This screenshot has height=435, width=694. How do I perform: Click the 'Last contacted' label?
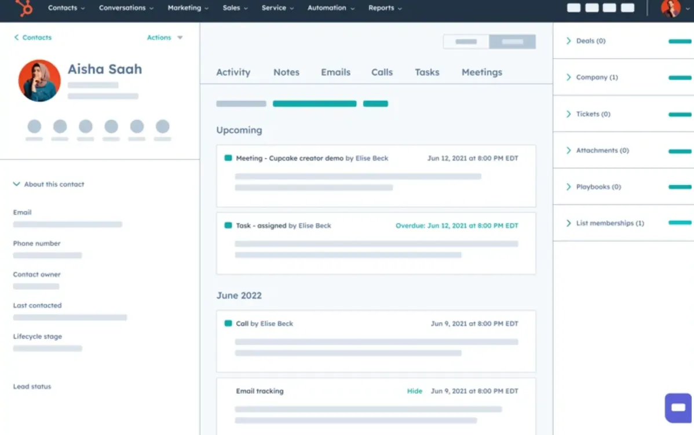[37, 305]
